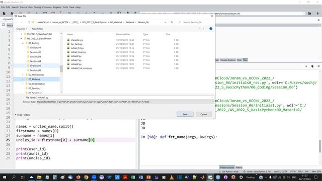Viewport: 322px width, 181px height.
Task: Click change to parent directory arrow icon
Action: pyautogui.click(x=317, y=14)
